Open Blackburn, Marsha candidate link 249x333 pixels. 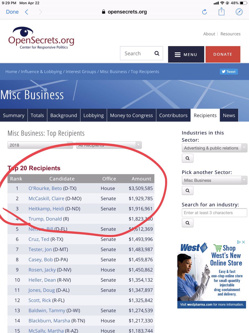(49, 321)
